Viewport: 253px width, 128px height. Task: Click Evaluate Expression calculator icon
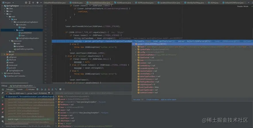tap(60, 89)
